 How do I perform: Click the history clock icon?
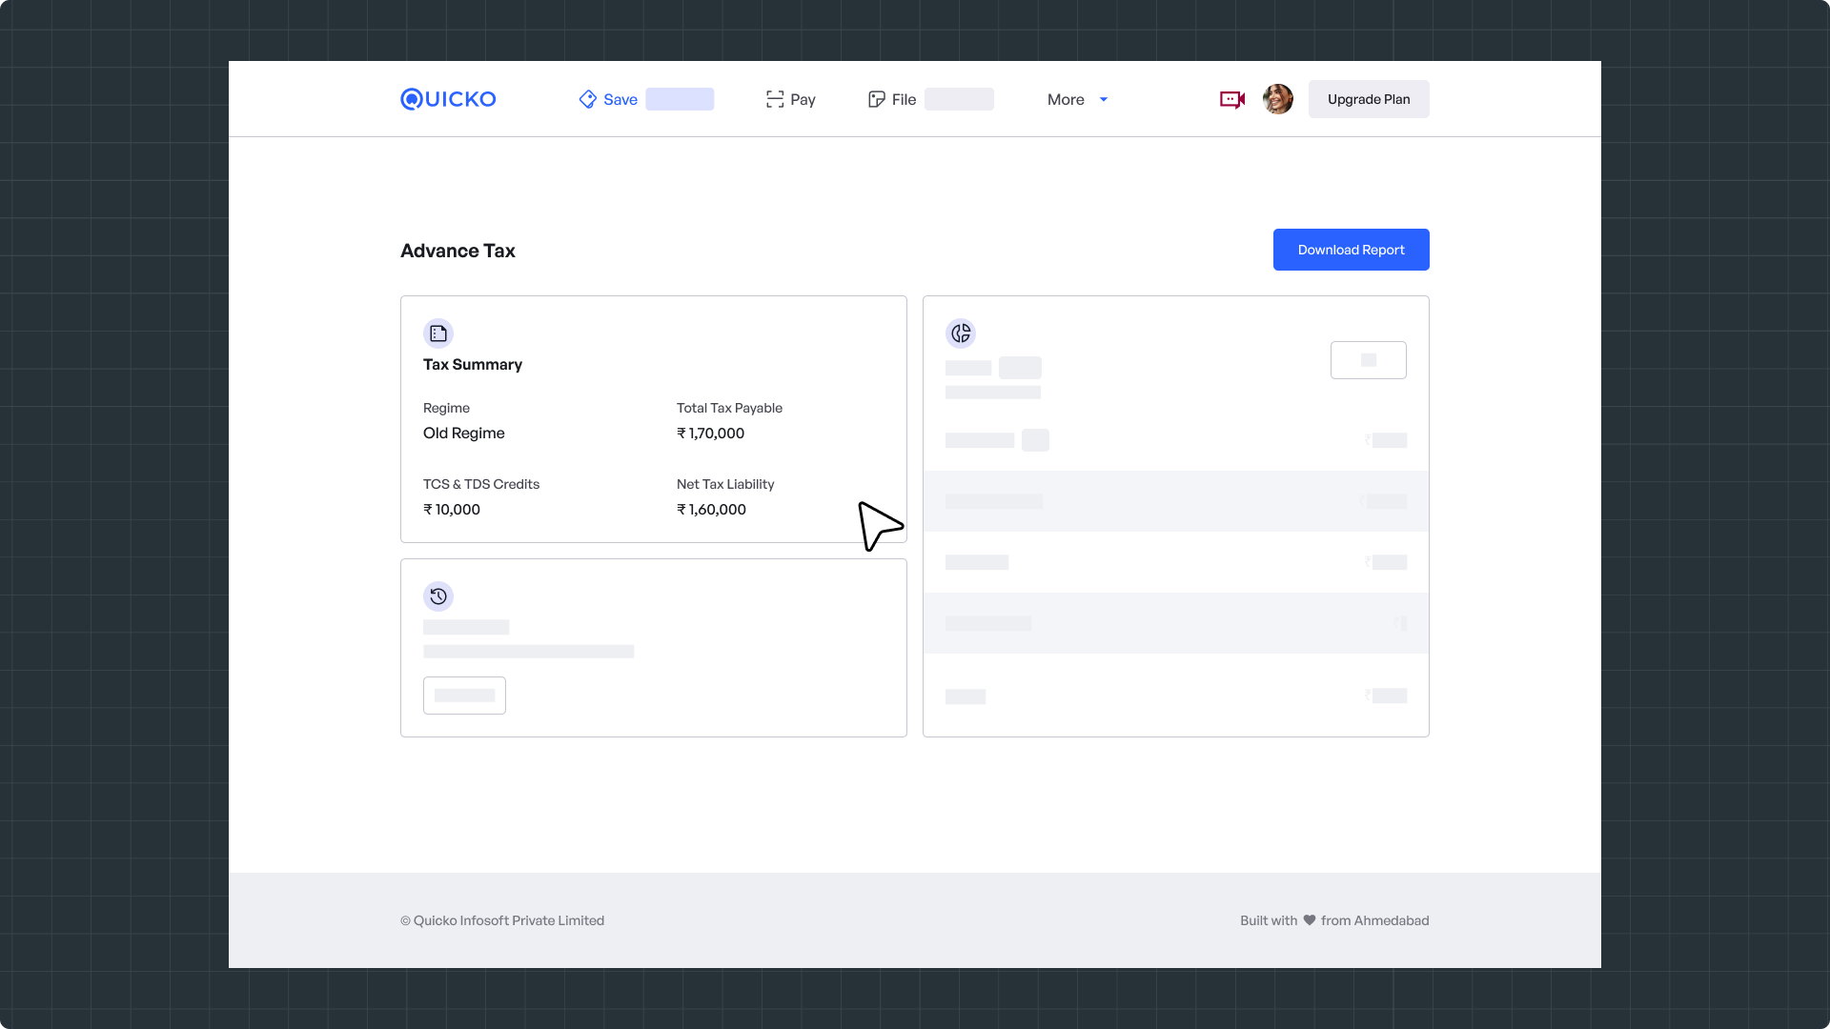438,596
